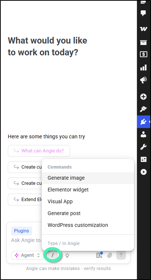
Task: Open the Comments speech bubble icon
Action: [143, 13]
